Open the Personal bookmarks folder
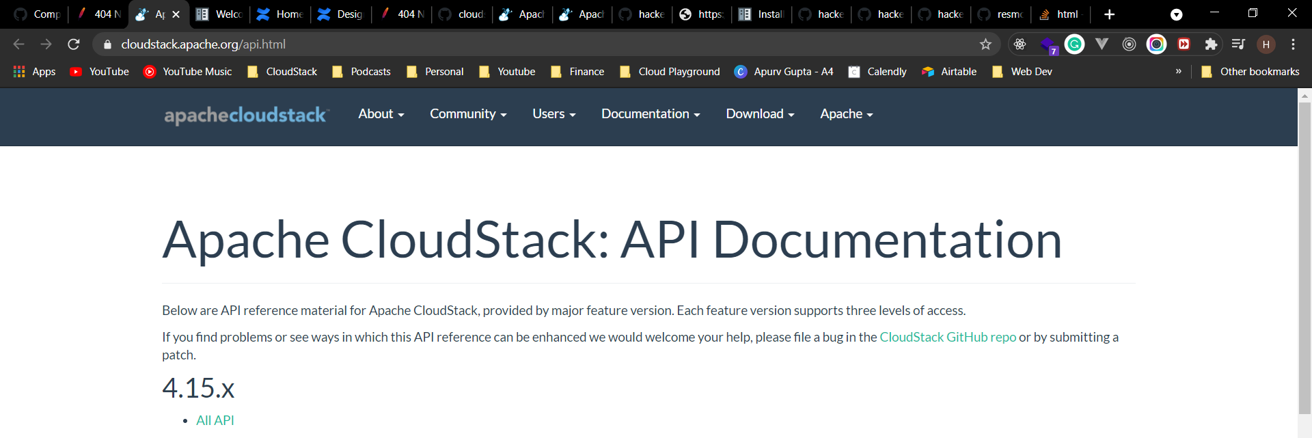1312x438 pixels. click(x=435, y=72)
